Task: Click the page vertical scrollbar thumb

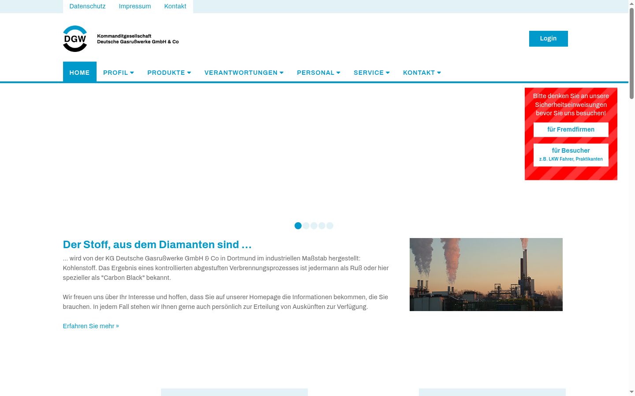Action: (631, 53)
